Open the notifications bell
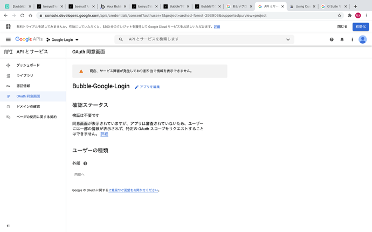 (342, 40)
